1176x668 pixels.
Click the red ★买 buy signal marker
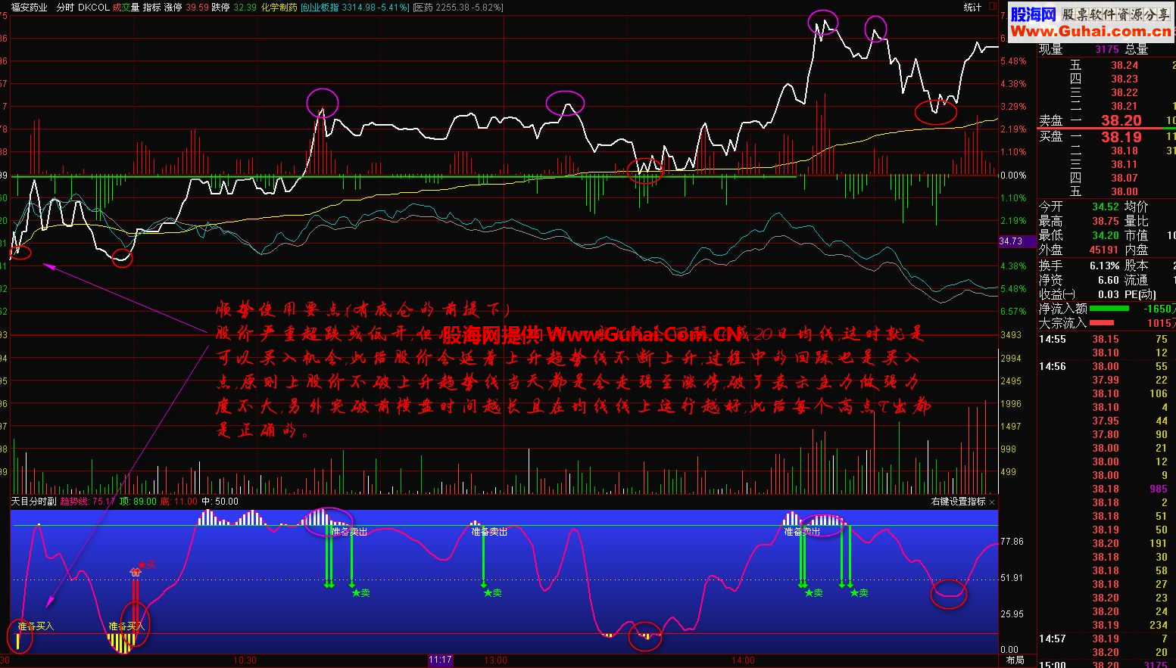pyautogui.click(x=147, y=564)
